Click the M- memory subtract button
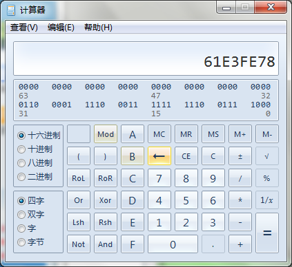Image resolution: width=292 pixels, height=267 pixels. coord(267,134)
